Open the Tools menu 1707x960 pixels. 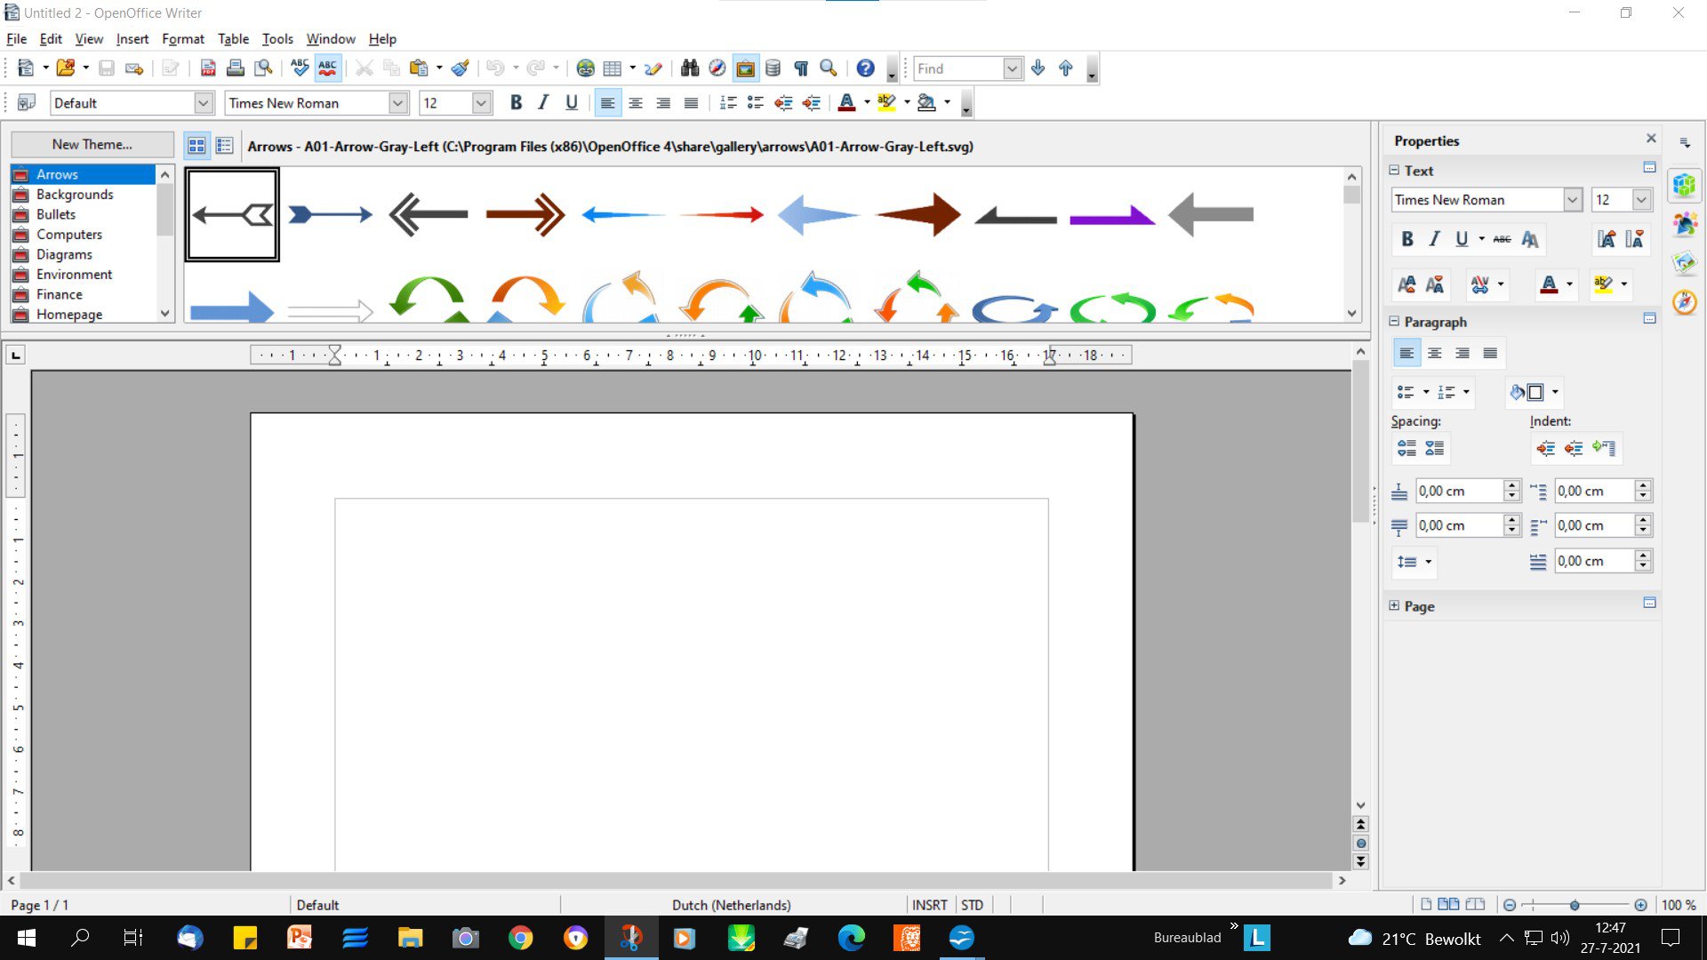[277, 39]
